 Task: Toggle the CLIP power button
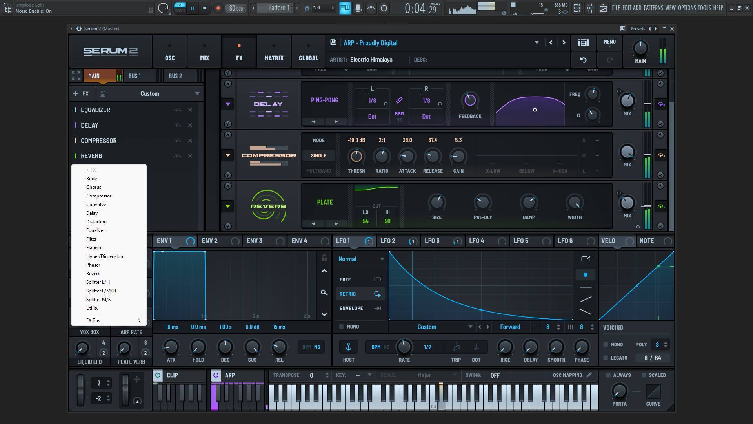pos(157,375)
